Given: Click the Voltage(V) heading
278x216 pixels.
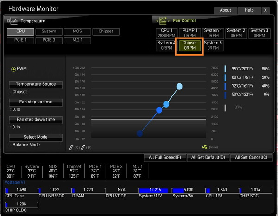Looking at the screenshot, I should pos(15,182).
